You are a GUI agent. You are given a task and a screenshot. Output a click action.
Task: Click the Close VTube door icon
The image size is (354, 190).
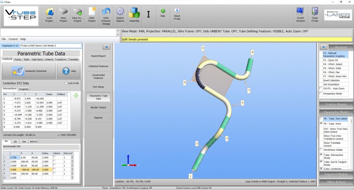click(x=315, y=11)
